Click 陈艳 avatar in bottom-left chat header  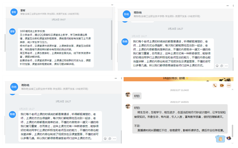(x=14, y=87)
